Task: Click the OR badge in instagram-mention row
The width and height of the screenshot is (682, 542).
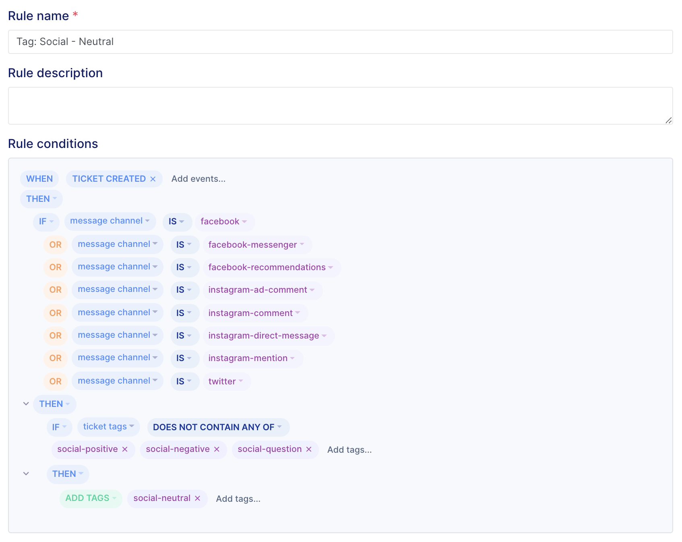Action: click(x=56, y=358)
